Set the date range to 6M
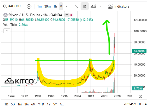The width and height of the screenshot is (147, 108). [x=33, y=104]
